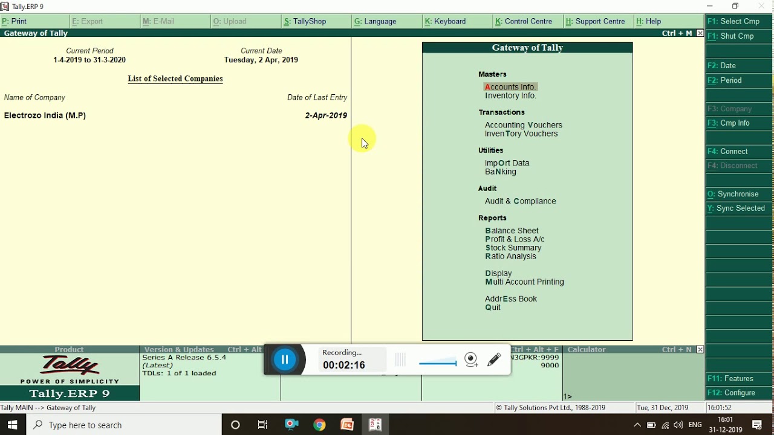Click the Tally logo in Product panel
Screen dimensions: 774x435
(70, 365)
